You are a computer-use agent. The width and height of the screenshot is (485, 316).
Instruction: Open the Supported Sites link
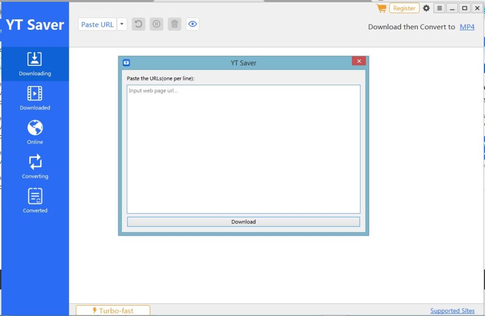point(452,311)
